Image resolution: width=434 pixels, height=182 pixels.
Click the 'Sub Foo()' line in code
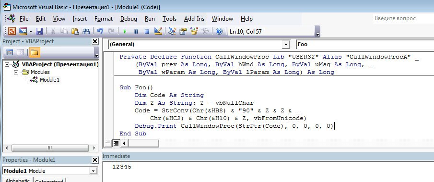click(136, 87)
